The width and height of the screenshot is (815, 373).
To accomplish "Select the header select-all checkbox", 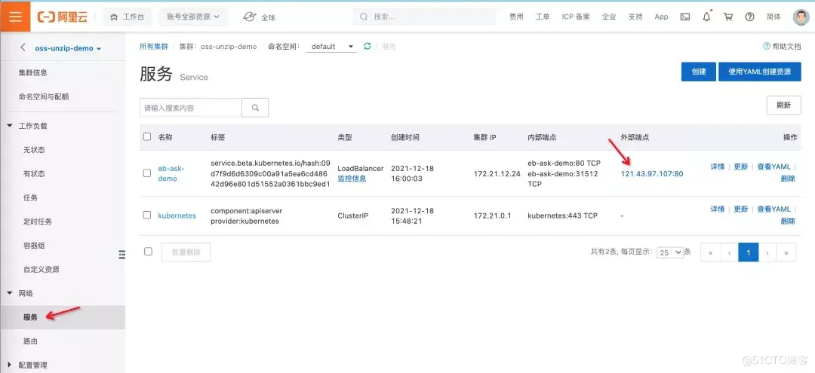I will click(x=147, y=137).
